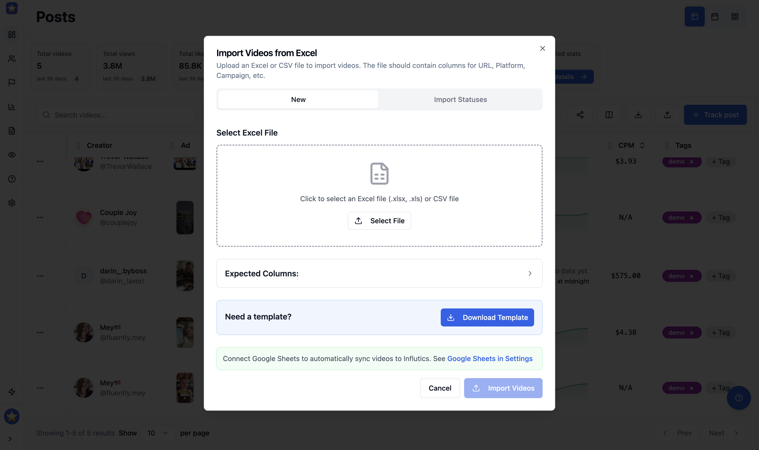
Task: Open the columns layout icon in toolbar
Action: tap(609, 115)
